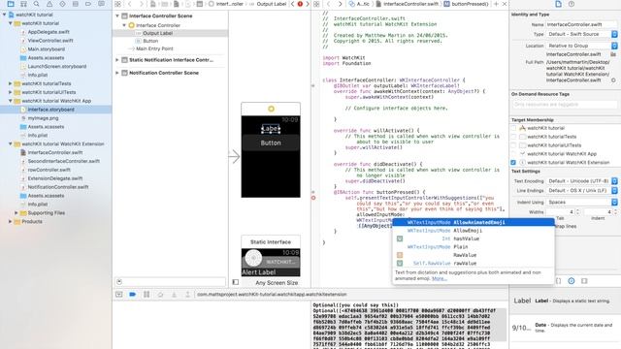Click Any Screen Size at canvas bottom
The width and height of the screenshot is (621, 349).
pyautogui.click(x=277, y=283)
